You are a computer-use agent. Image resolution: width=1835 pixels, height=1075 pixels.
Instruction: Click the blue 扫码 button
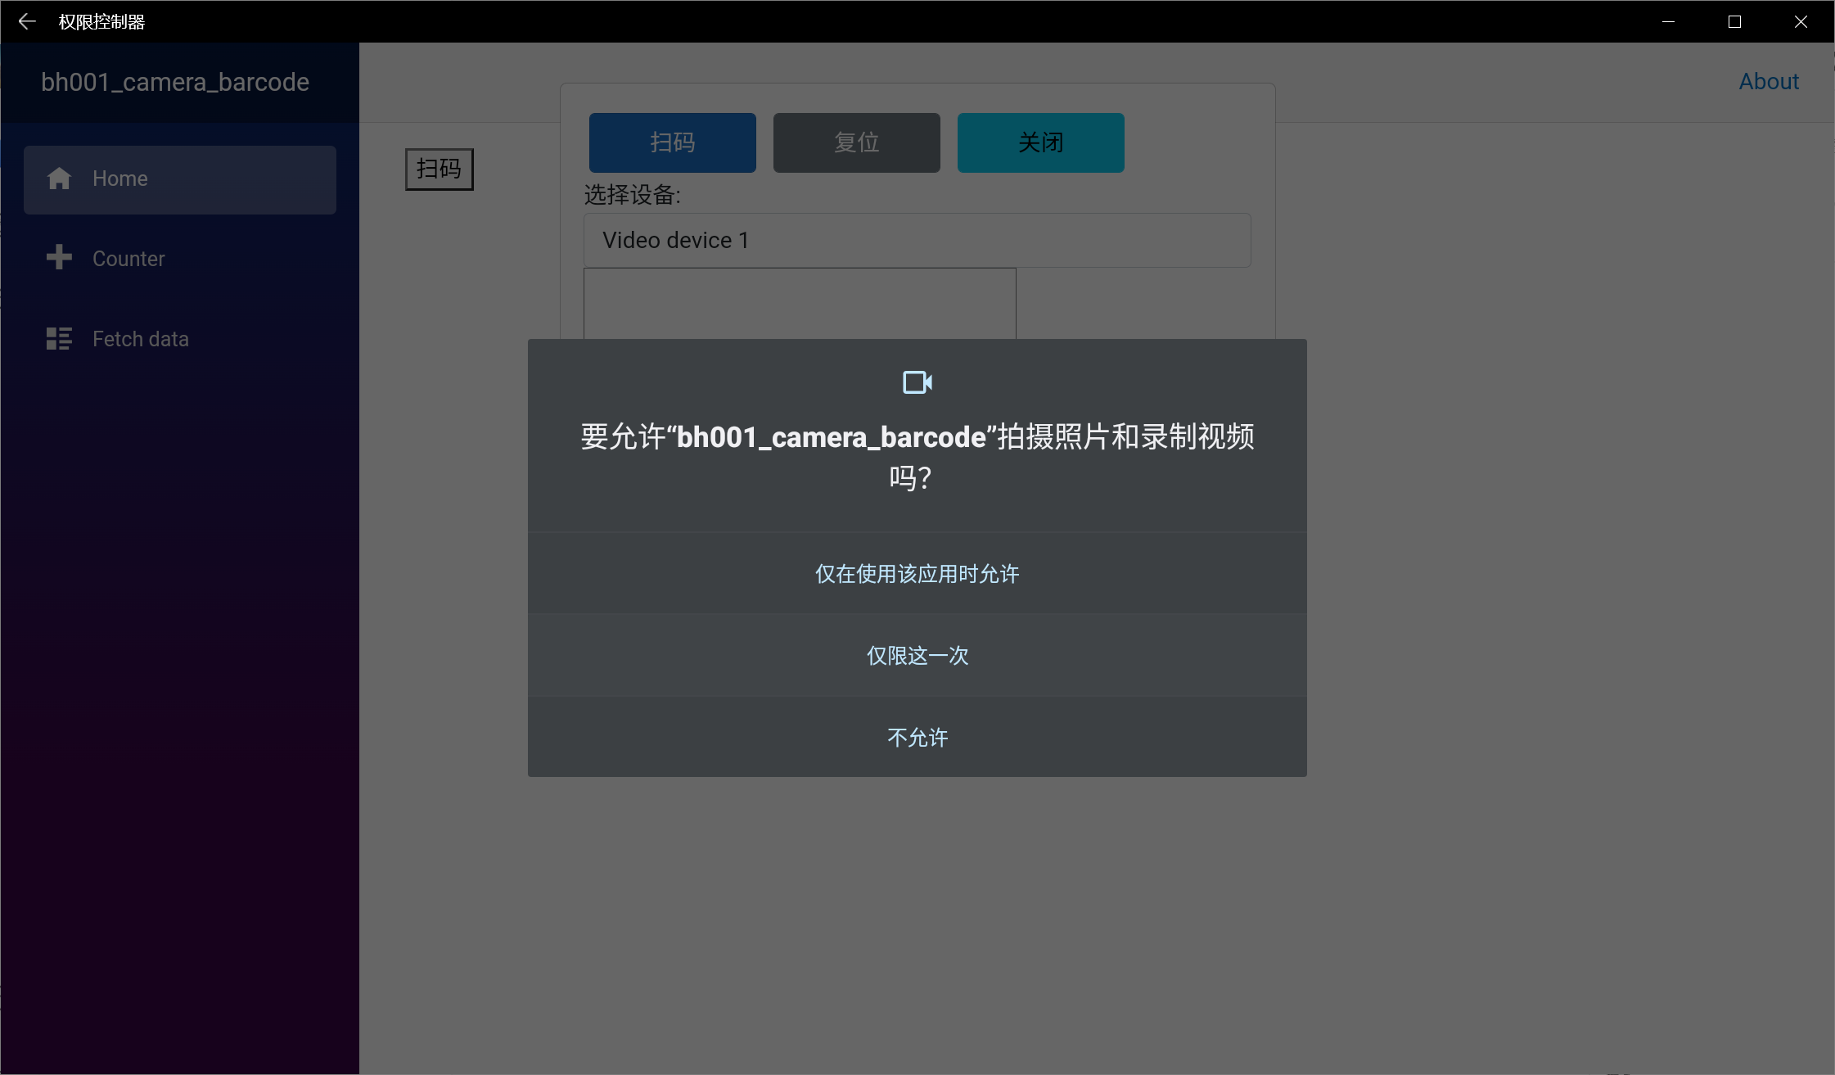(673, 142)
